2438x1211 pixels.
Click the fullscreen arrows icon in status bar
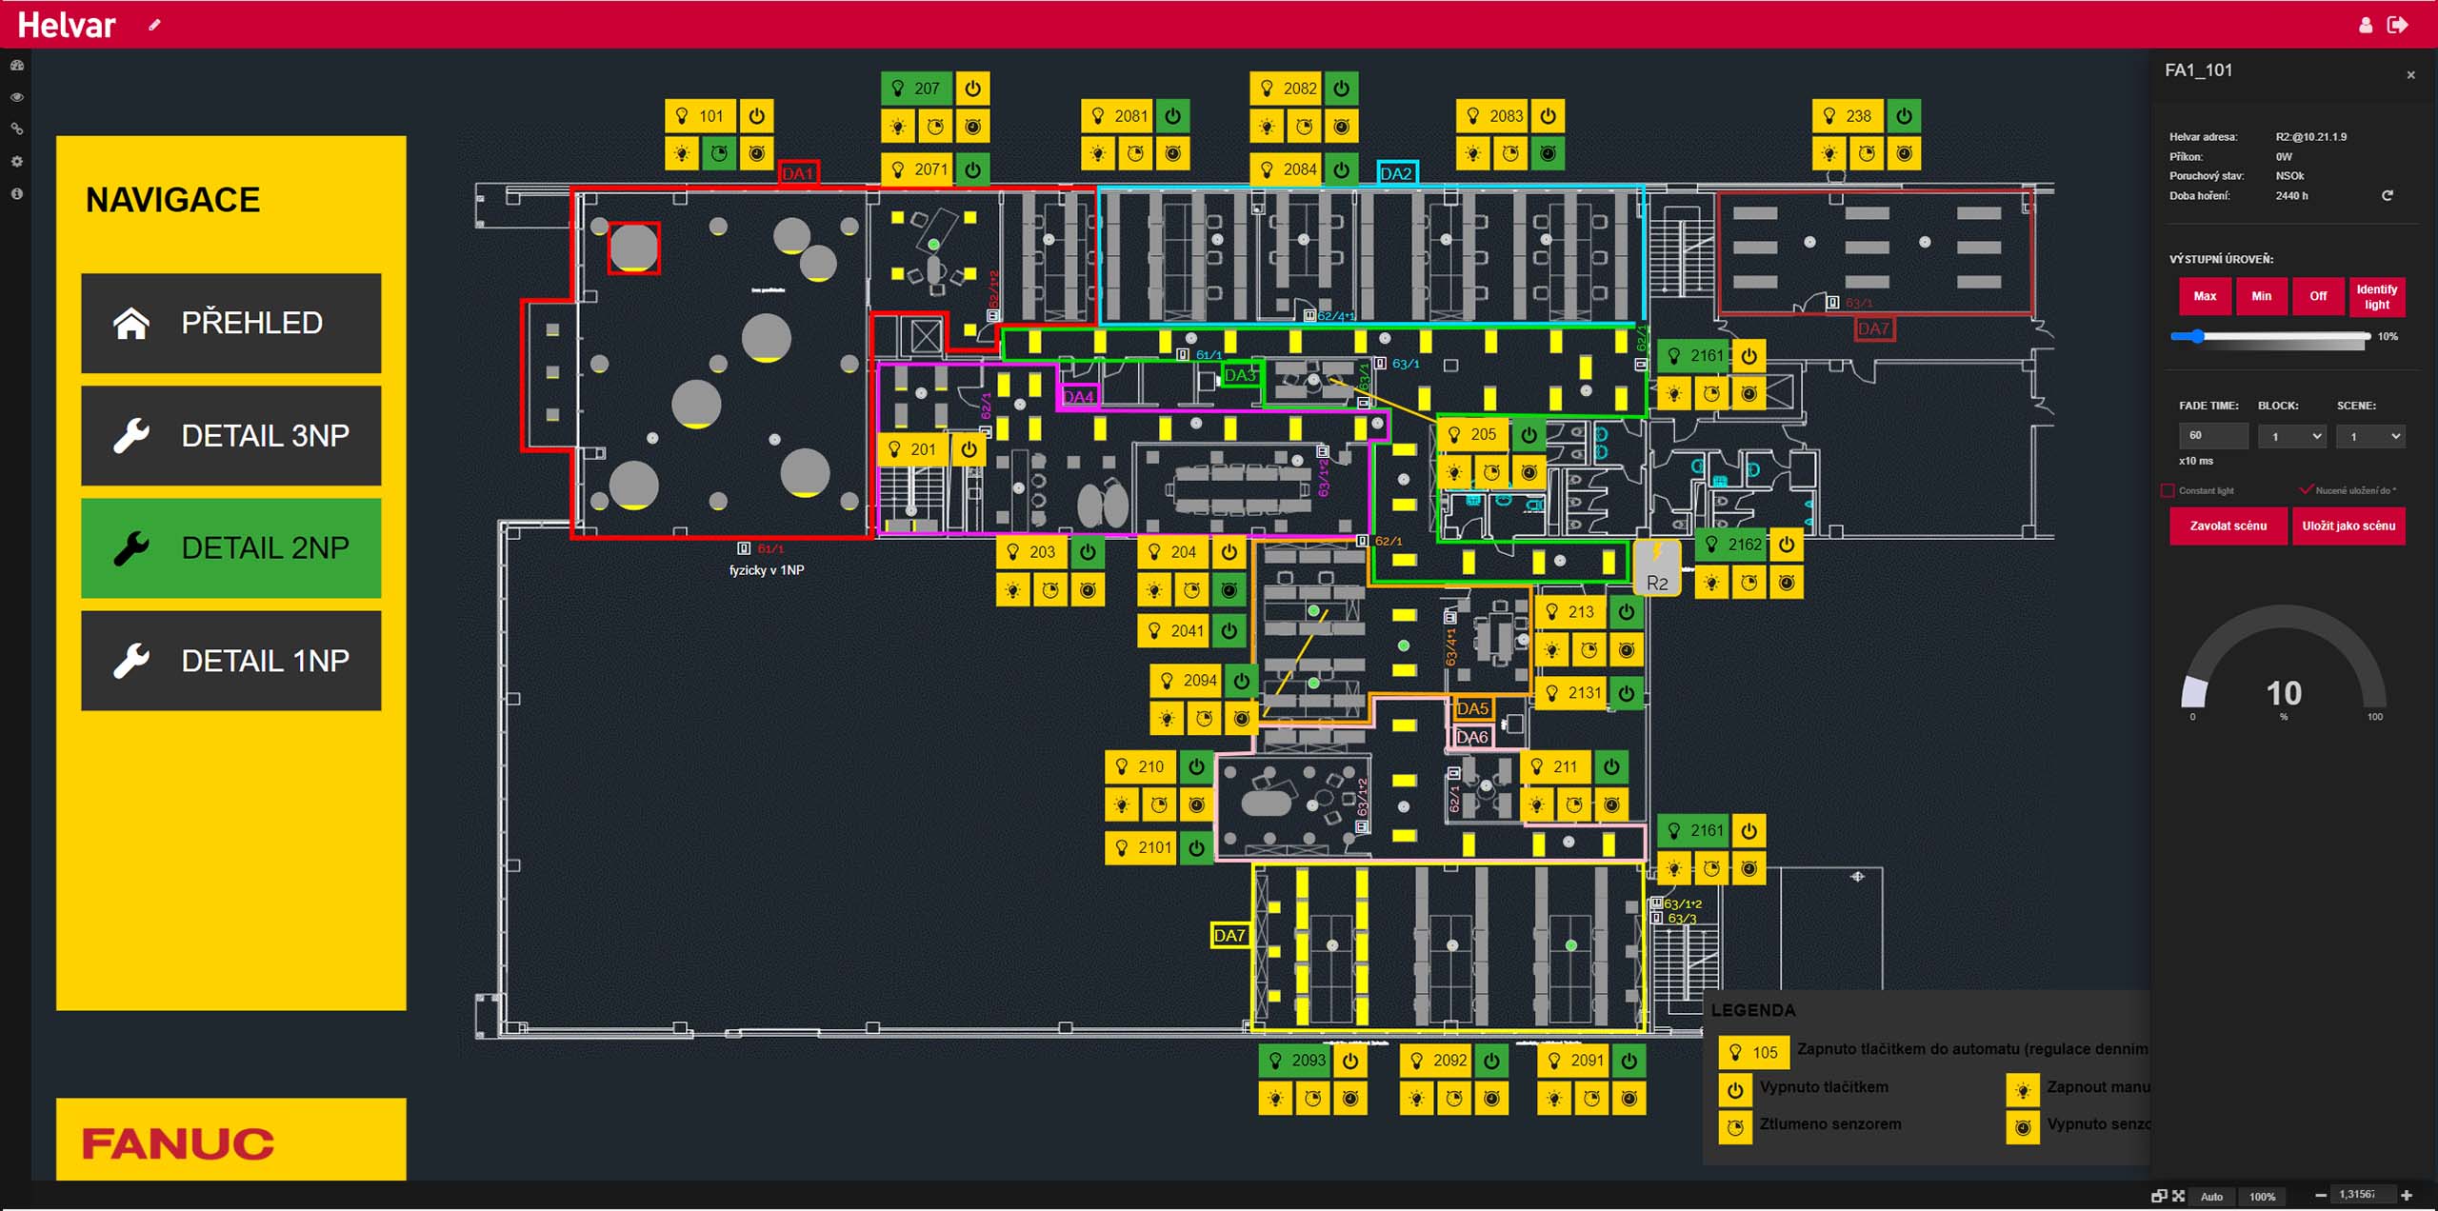[2178, 1196]
